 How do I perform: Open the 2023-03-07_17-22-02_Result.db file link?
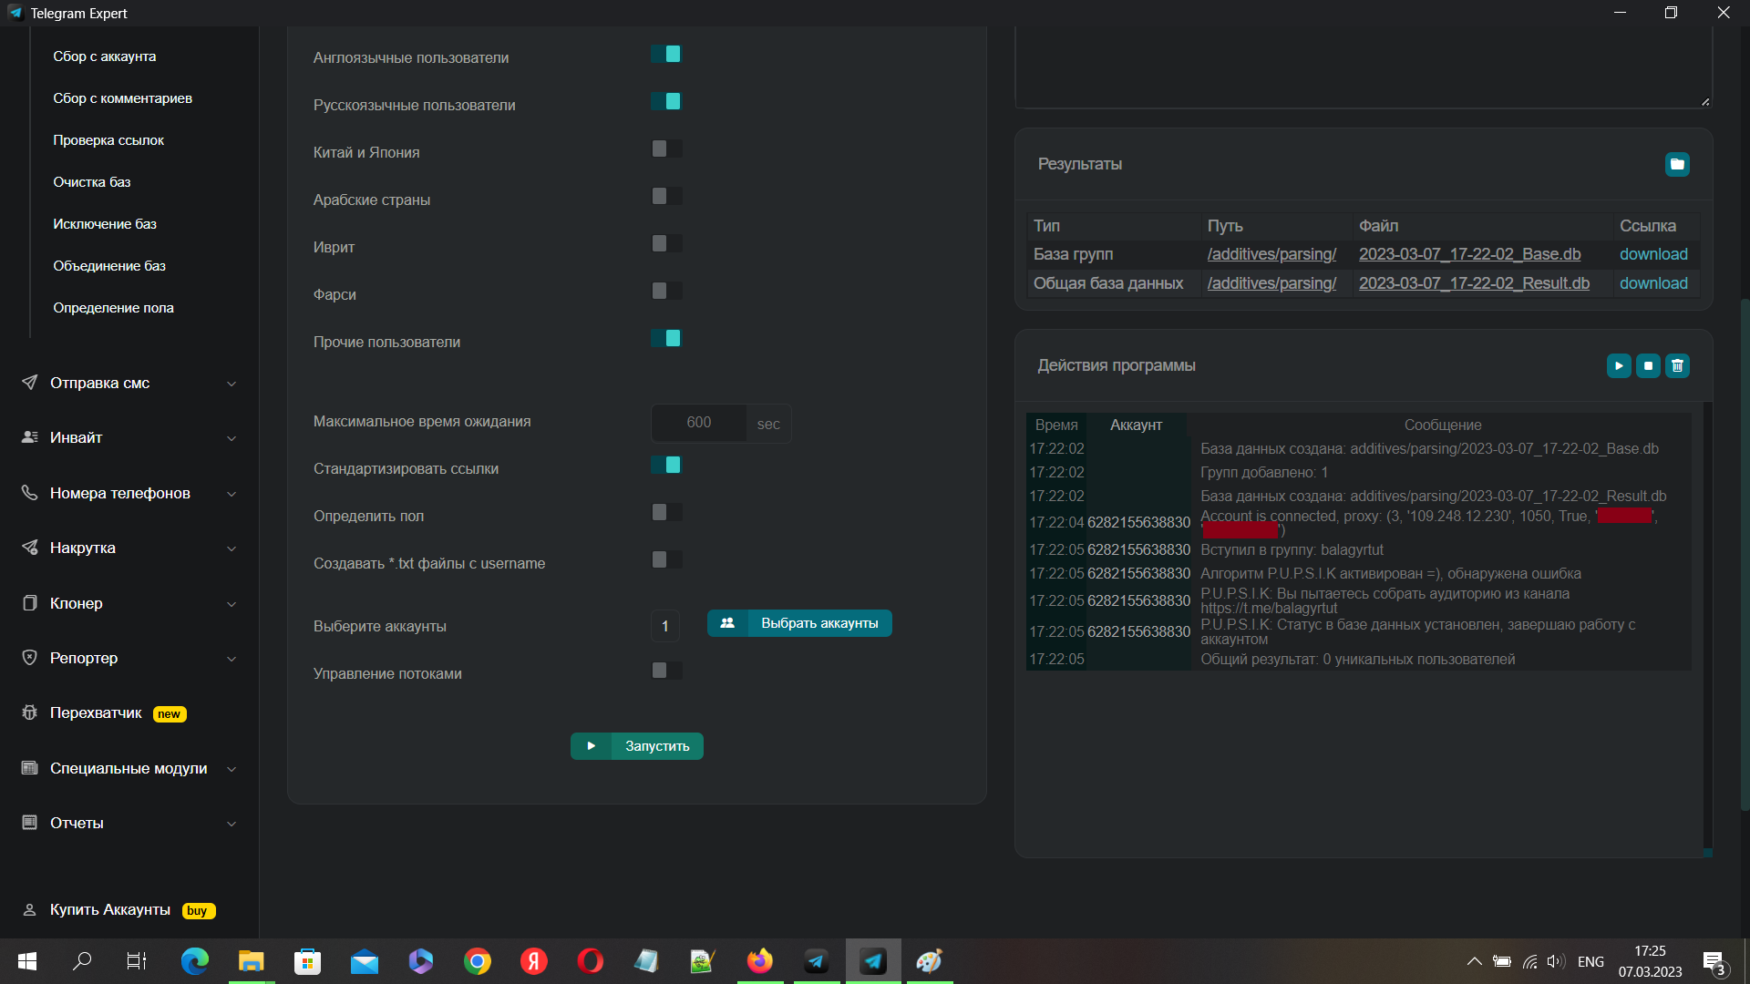[x=1474, y=283]
